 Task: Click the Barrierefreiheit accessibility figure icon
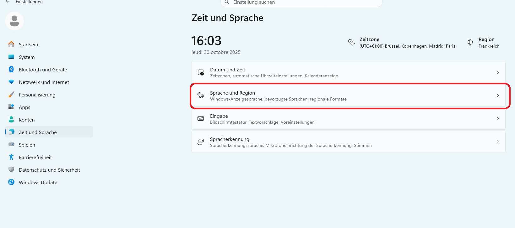11,157
